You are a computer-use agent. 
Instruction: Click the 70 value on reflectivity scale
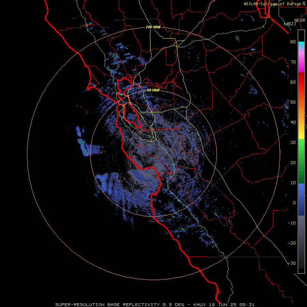click(x=293, y=62)
